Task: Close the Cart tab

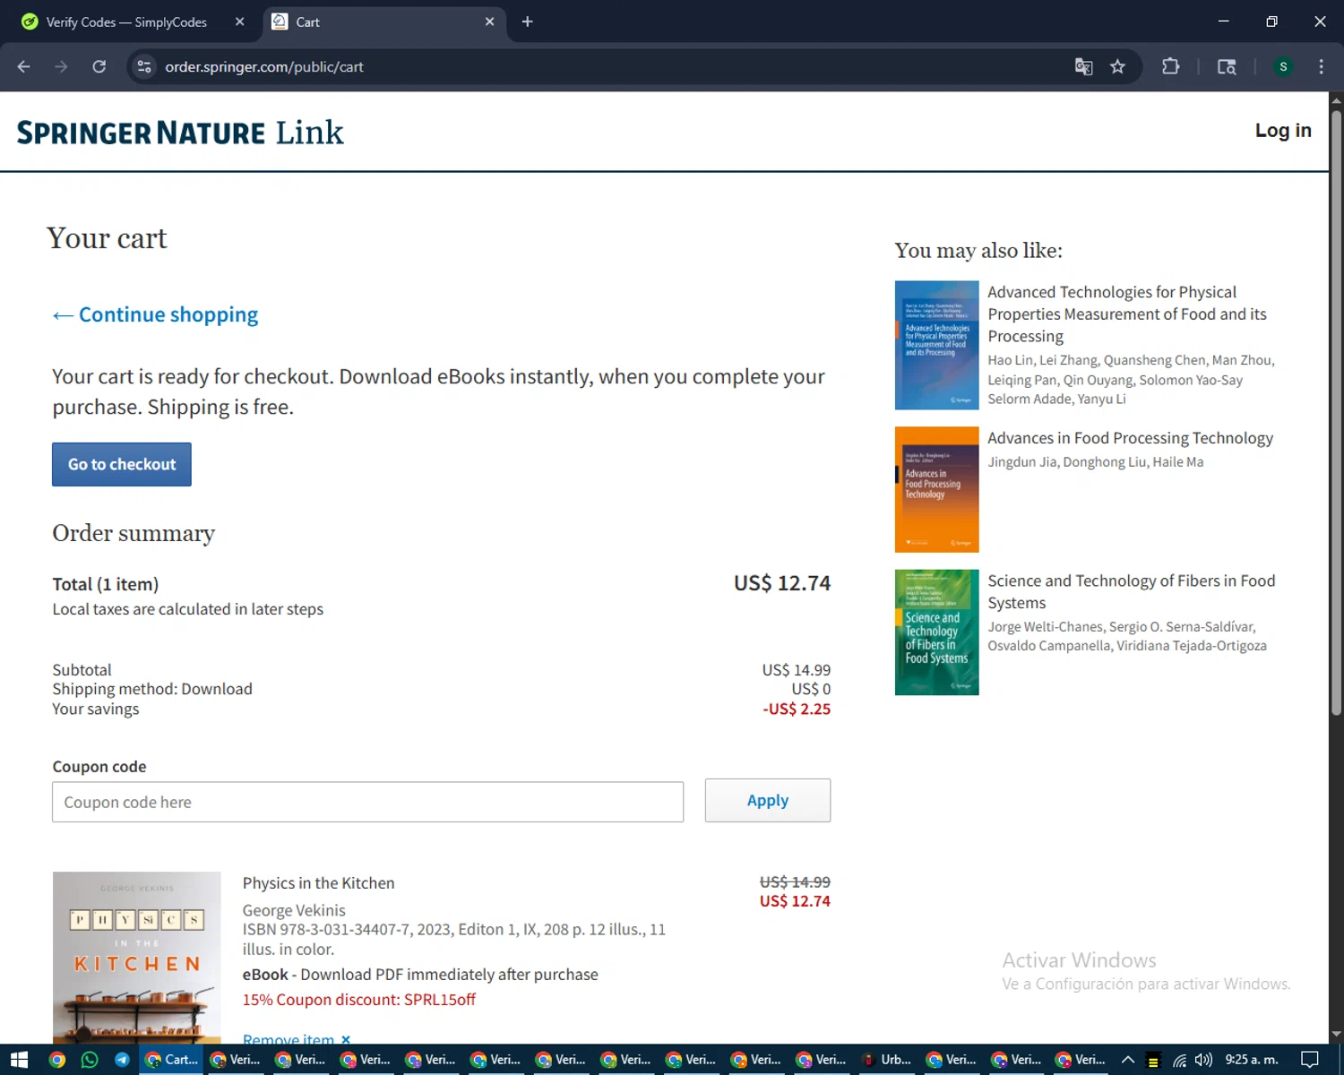Action: click(x=489, y=21)
